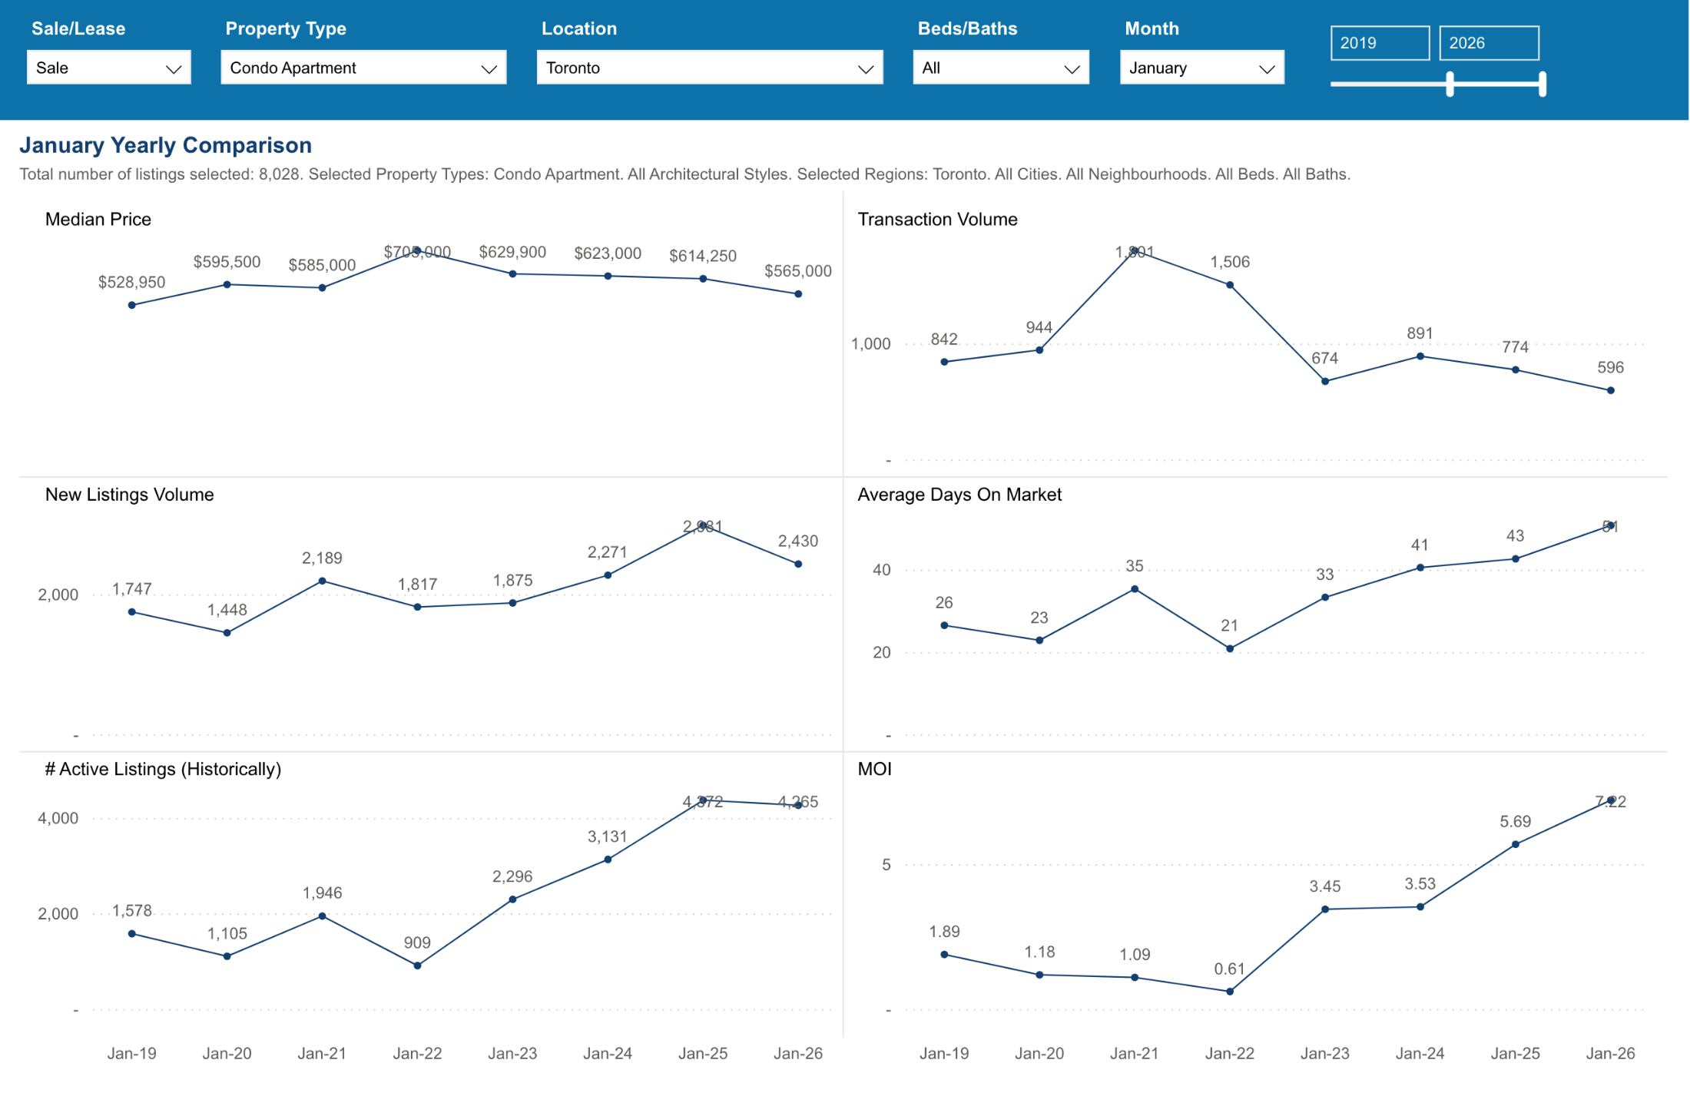The image size is (1690, 1093).
Task: Click the right year slider handle
Action: pos(1542,84)
